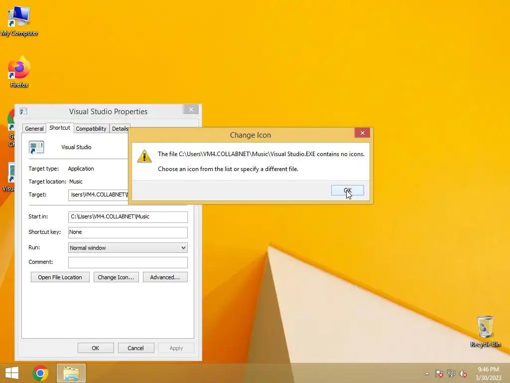Select the Visual Studio desktop shortcut icon
Viewport: 510px width, 383px height.
pos(8,177)
